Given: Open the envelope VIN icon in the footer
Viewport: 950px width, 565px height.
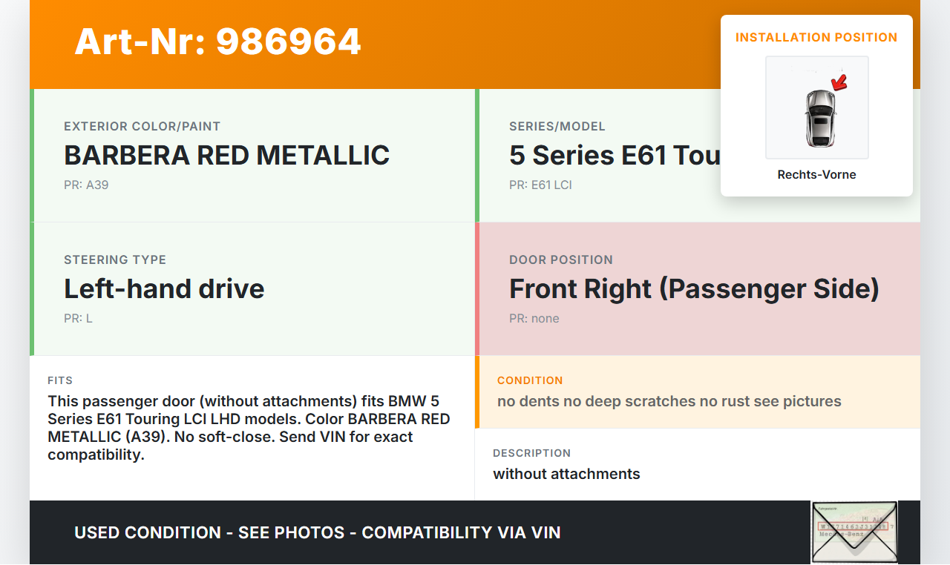Looking at the screenshot, I should tap(854, 532).
